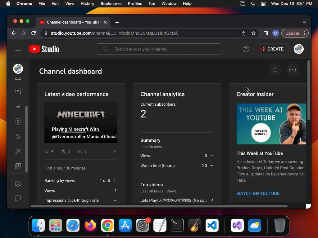
Task: Click the sidebar navigation scrollbar
Action: pyautogui.click(x=26, y=139)
